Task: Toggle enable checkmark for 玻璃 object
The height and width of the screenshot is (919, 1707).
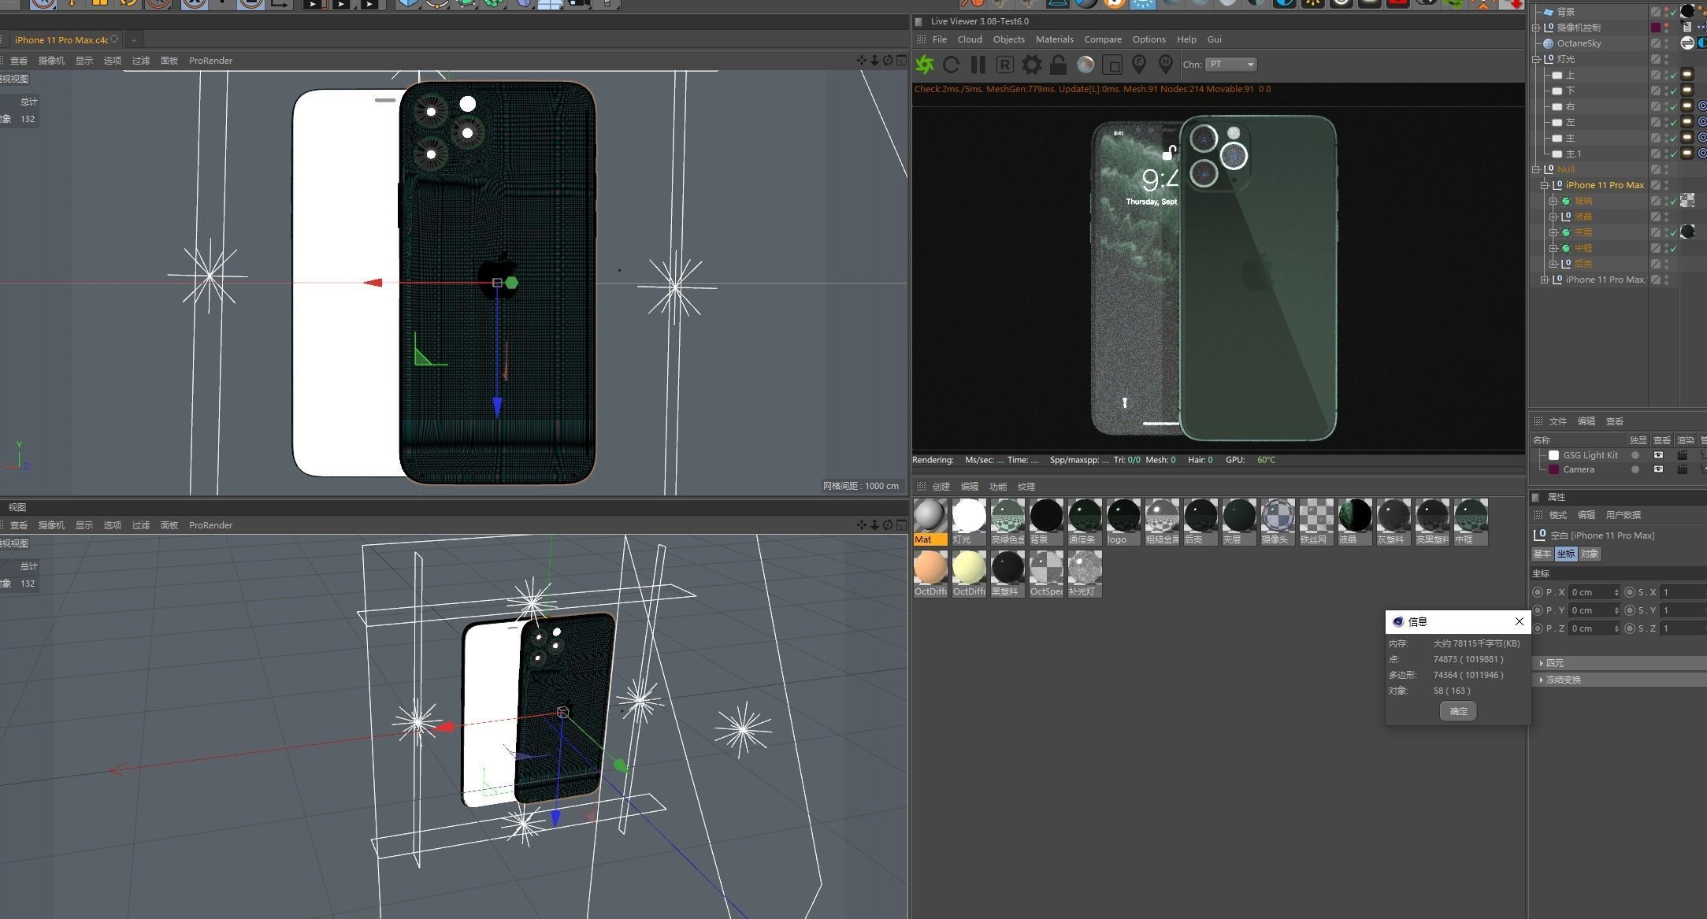Action: click(x=1673, y=202)
